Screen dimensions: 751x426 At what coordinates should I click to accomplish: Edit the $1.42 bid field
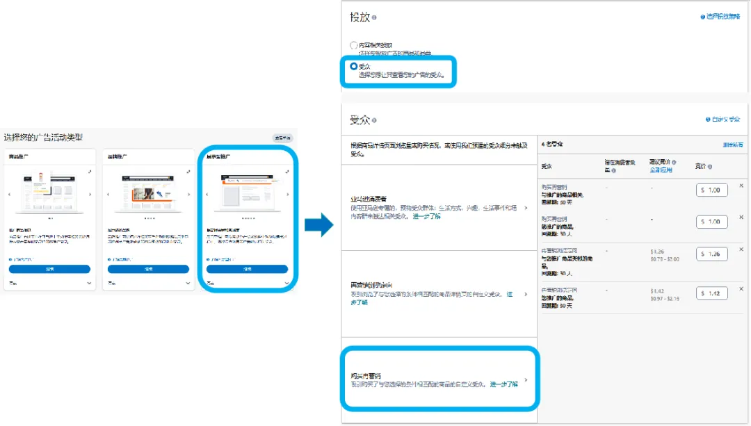point(712,293)
